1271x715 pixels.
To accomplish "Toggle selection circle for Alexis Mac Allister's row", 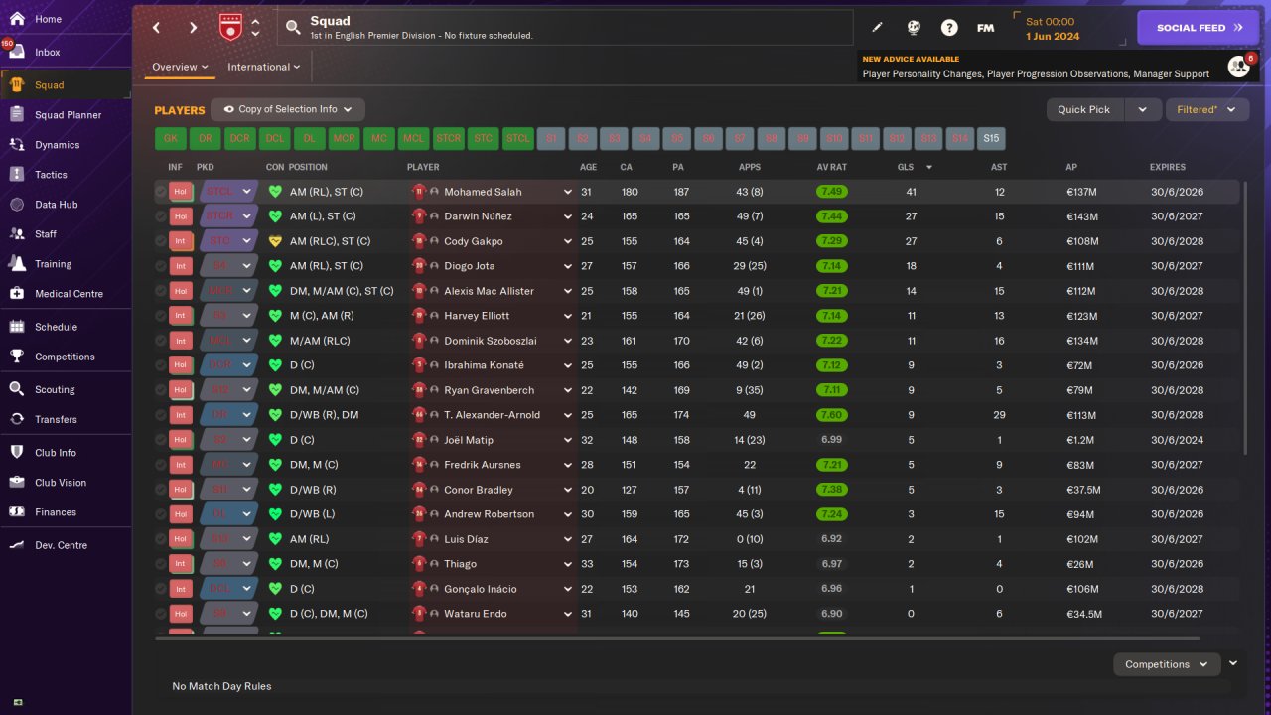I will point(161,291).
